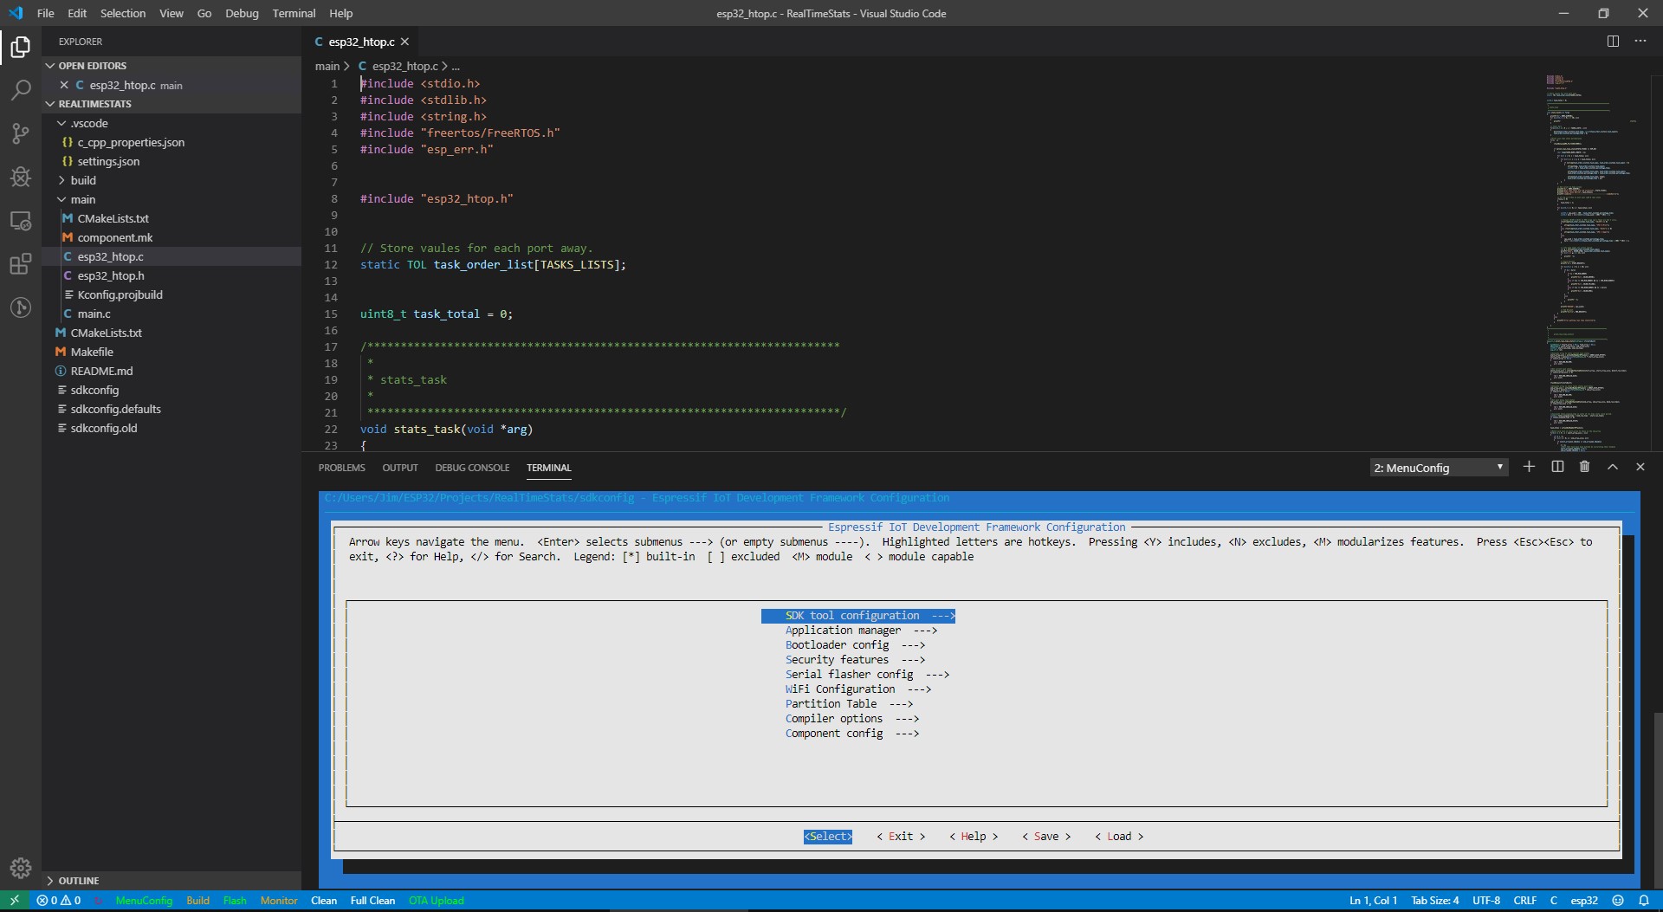Screen dimensions: 1663x912
Task: Click Flash in status bar
Action: pyautogui.click(x=235, y=901)
